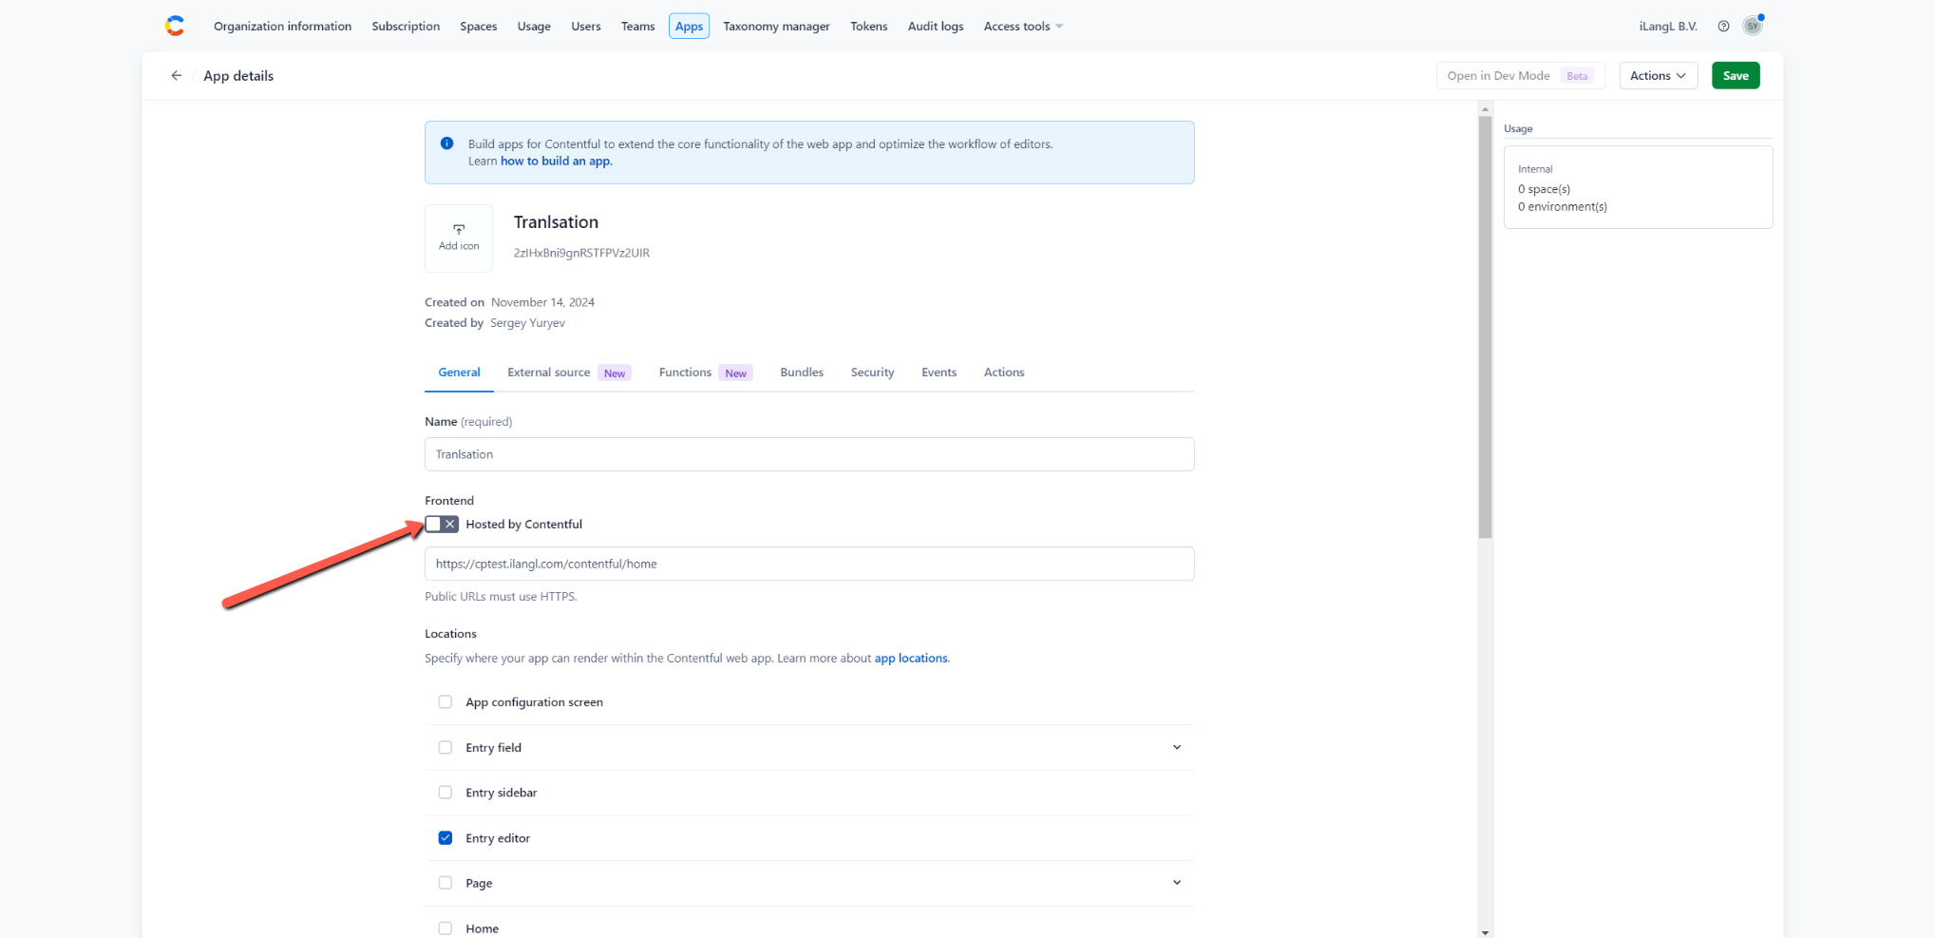Open the app locations link
Image resolution: width=1935 pixels, height=938 pixels.
911,659
